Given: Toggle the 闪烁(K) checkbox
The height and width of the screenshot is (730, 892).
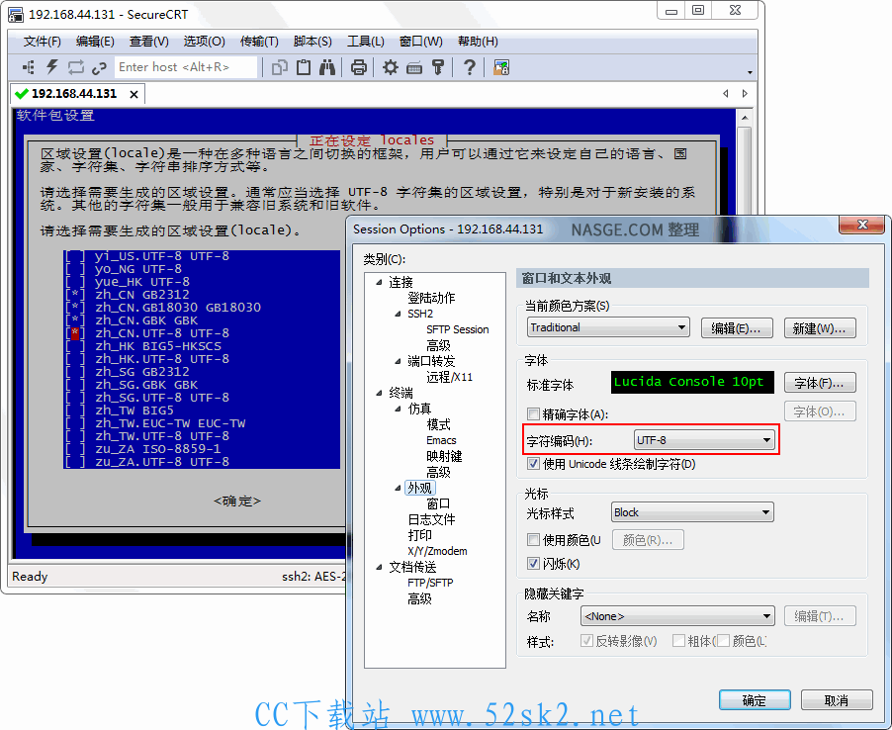Looking at the screenshot, I should tap(533, 563).
